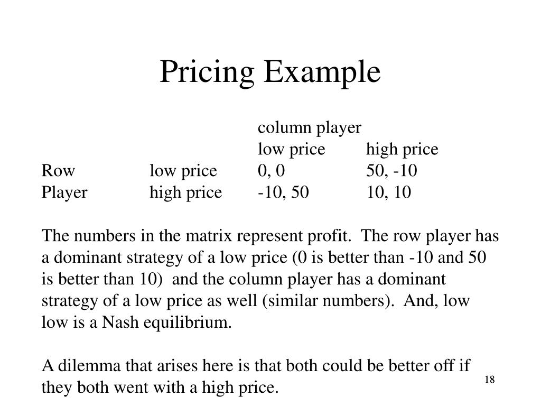This screenshot has width=541, height=406.
Task: Select the -10, 50 payoff cell
Action: 283,192
